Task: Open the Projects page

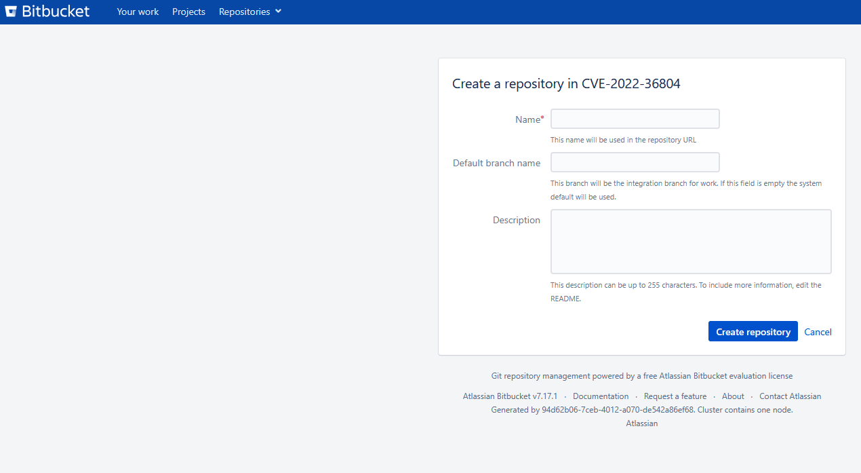Action: coord(188,12)
